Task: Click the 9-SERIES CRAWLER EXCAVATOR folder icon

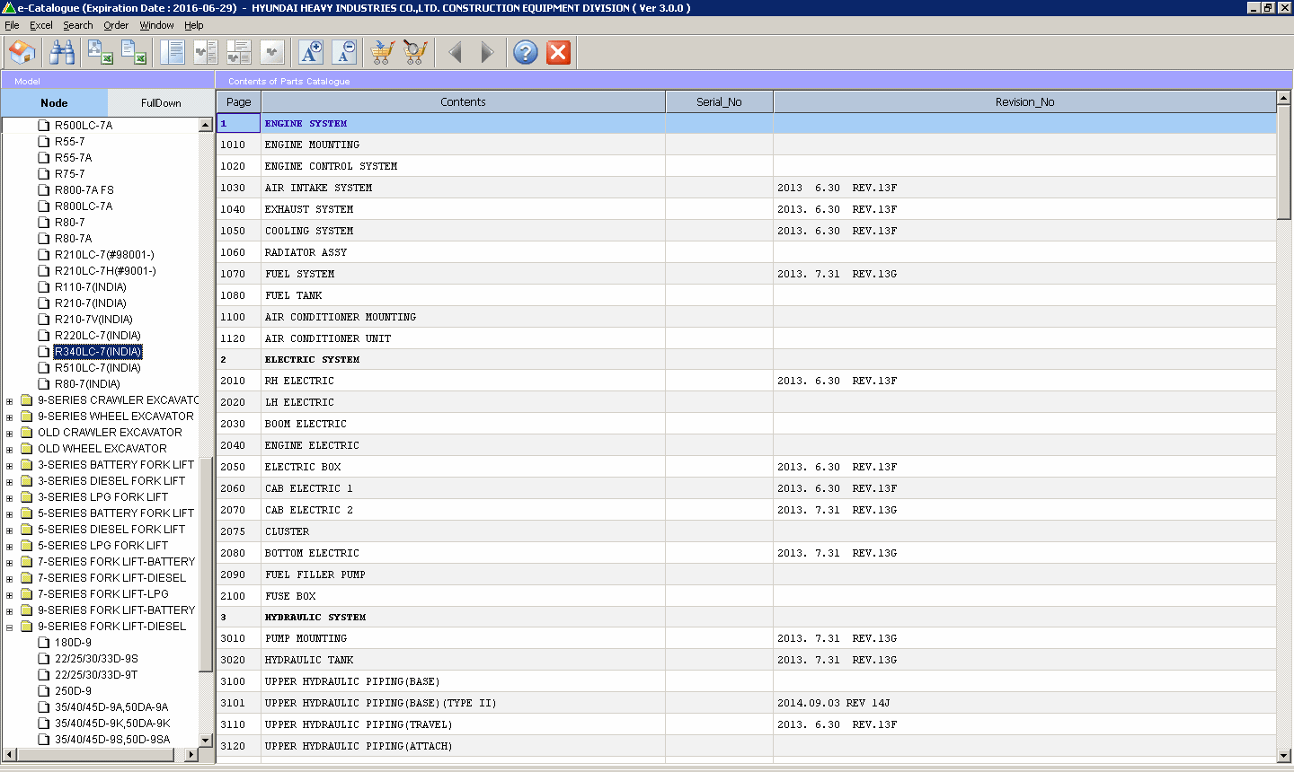Action: click(27, 400)
